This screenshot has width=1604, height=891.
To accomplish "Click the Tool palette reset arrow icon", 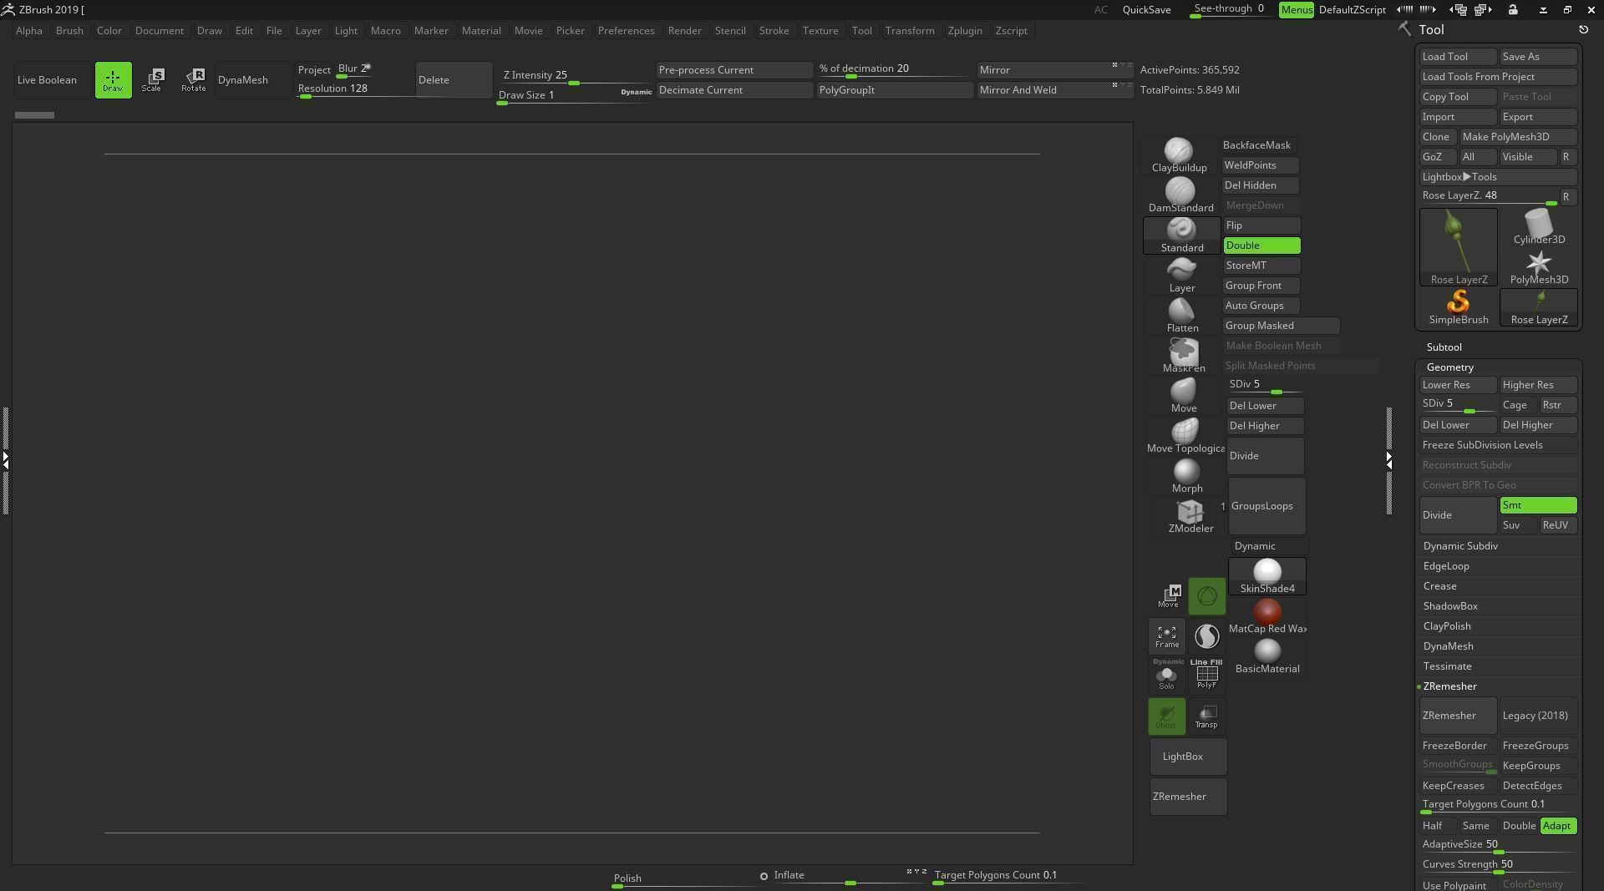I will coord(1583,29).
